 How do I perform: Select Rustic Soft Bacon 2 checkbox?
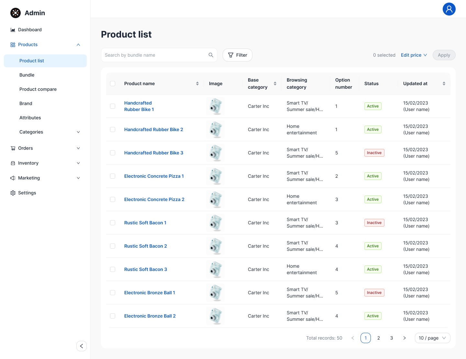coord(113,246)
